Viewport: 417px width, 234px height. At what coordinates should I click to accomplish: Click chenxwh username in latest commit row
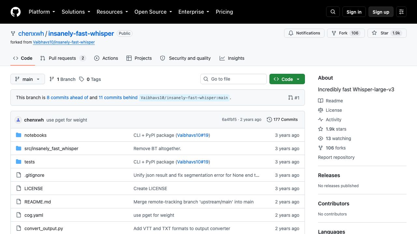click(34, 120)
